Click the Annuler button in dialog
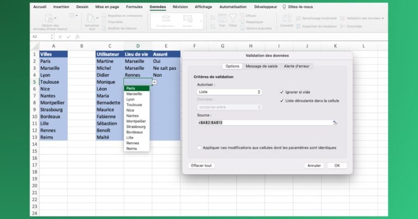Viewport: 418px width, 219px height. [314, 166]
